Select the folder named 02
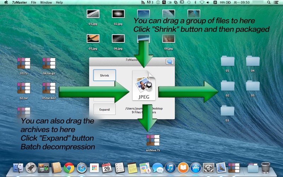 point(227,86)
